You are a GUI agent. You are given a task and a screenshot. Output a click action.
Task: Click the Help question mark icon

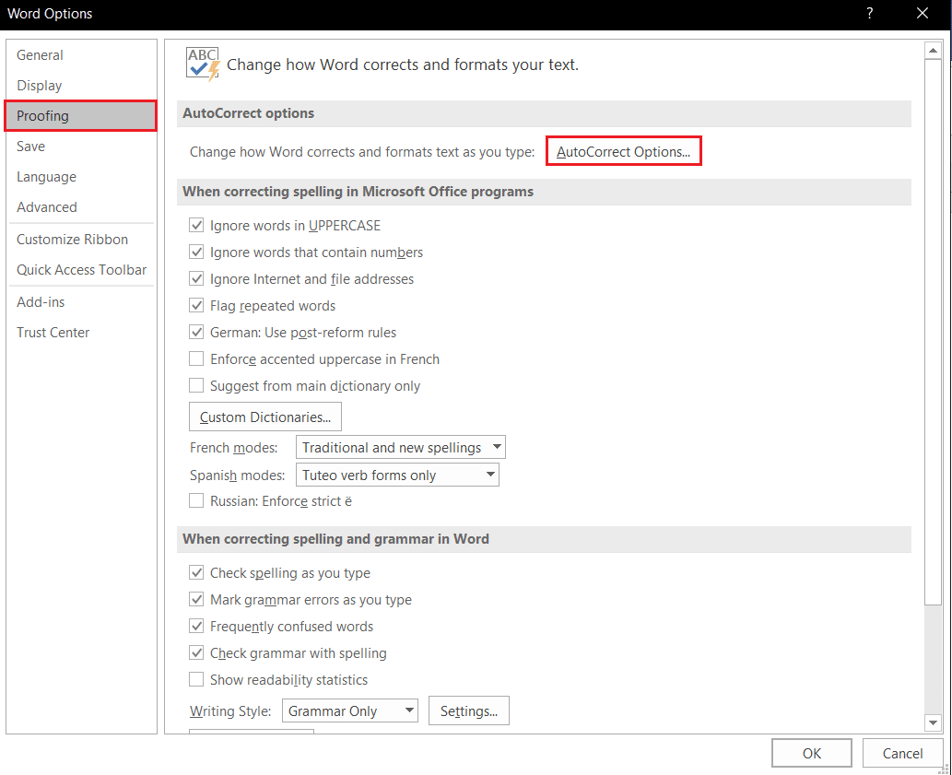pos(869,13)
